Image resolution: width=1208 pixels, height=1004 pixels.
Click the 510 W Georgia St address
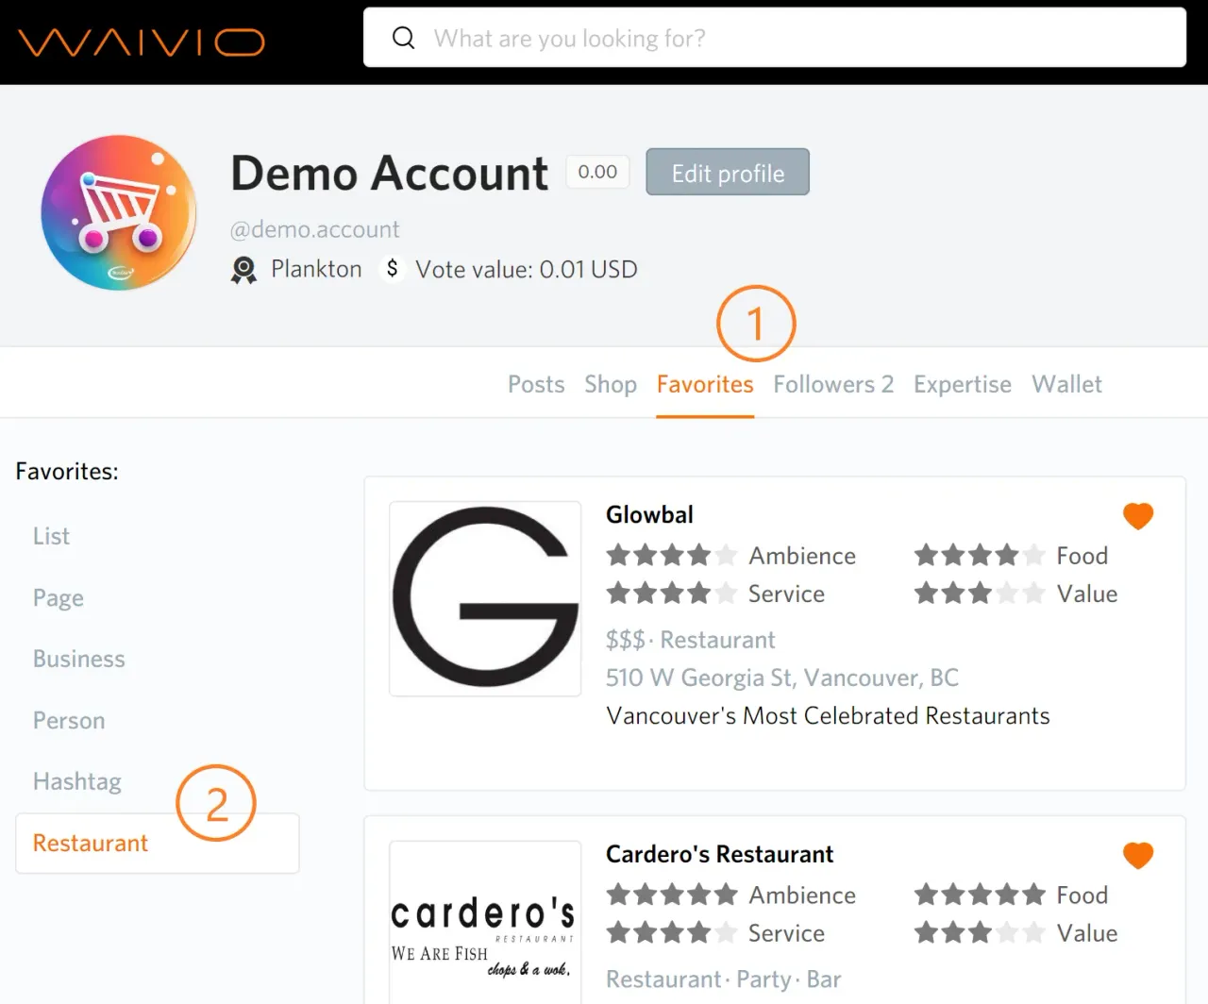pos(782,678)
